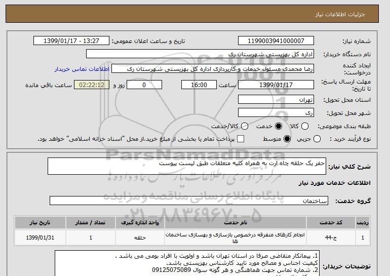Click the service code cell ج-44
This screenshot has height=276, width=390.
[x=331, y=238]
